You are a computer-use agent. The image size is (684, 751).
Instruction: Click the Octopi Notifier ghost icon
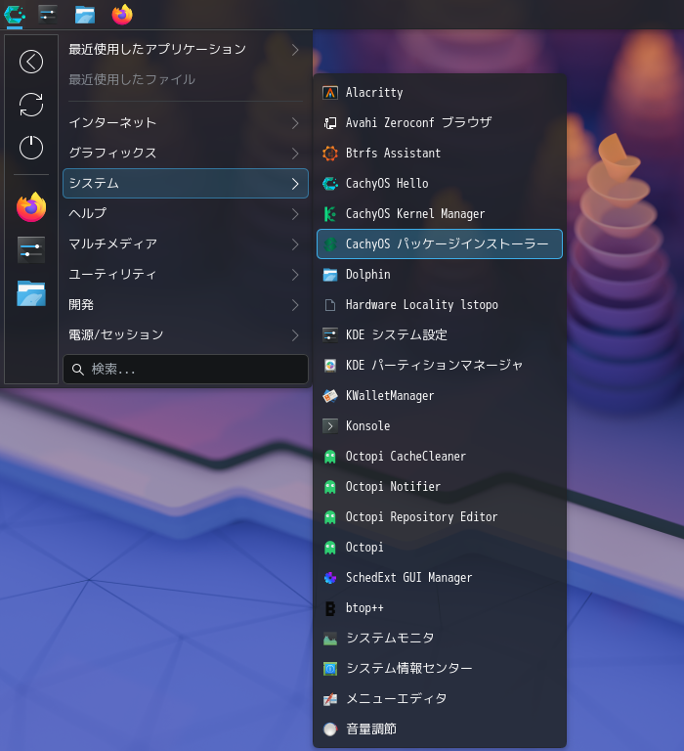point(330,487)
